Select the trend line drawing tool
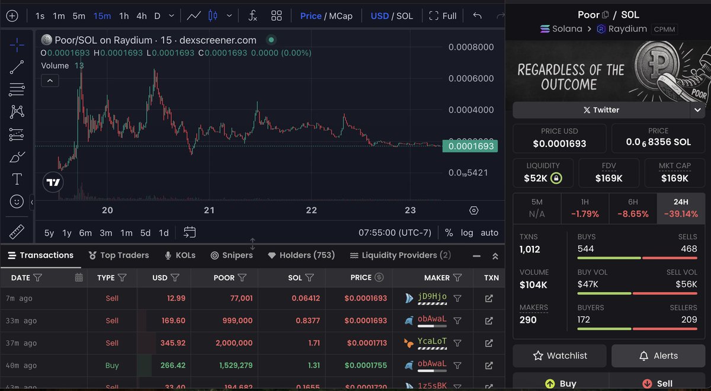 (x=17, y=67)
